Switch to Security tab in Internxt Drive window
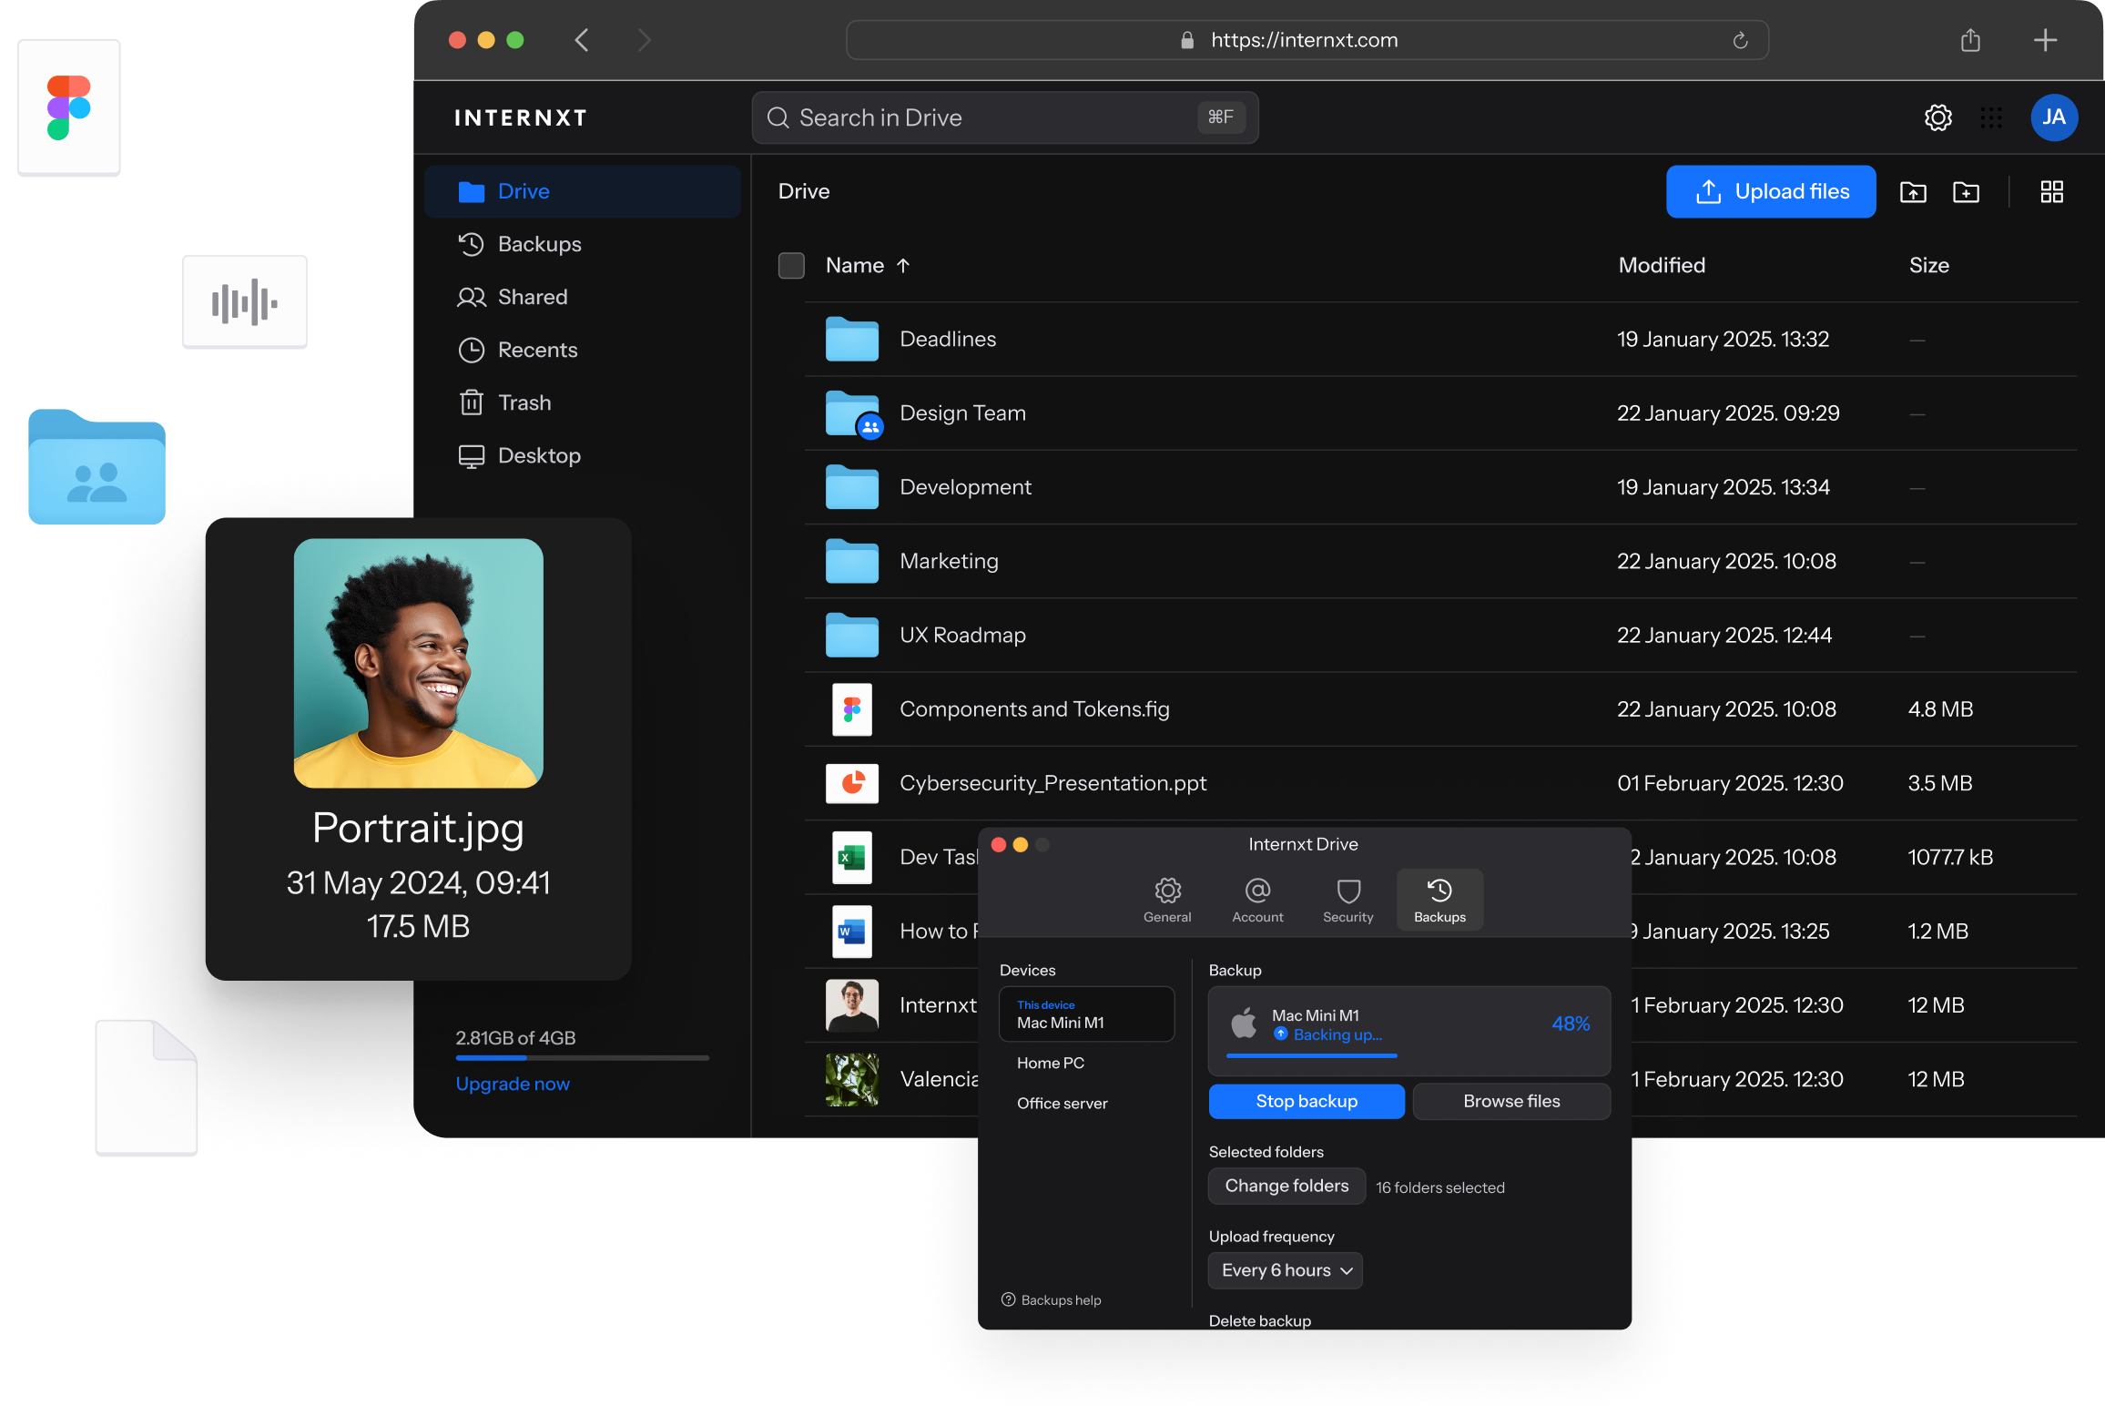The width and height of the screenshot is (2105, 1426). (x=1347, y=900)
